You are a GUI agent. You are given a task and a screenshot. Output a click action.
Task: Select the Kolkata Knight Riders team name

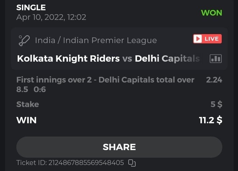click(x=68, y=59)
